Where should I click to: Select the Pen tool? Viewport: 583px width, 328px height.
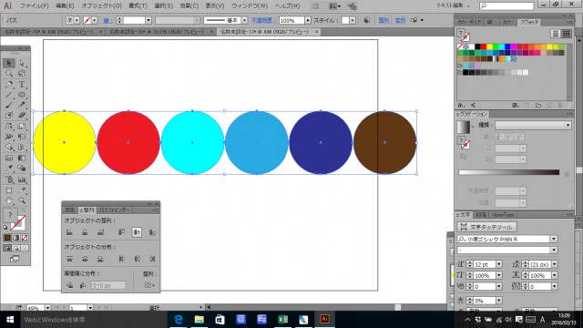pyautogui.click(x=9, y=85)
